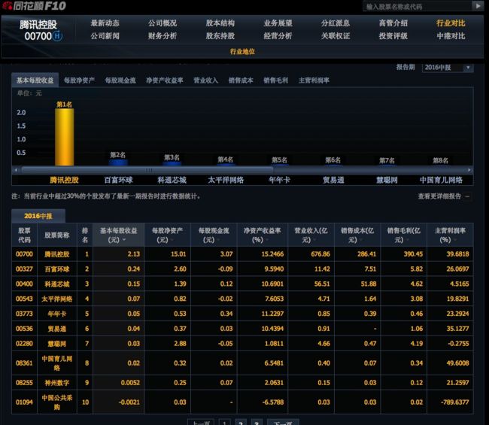
Task: Sort by 净资产收益率 column header
Action: pyautogui.click(x=262, y=235)
